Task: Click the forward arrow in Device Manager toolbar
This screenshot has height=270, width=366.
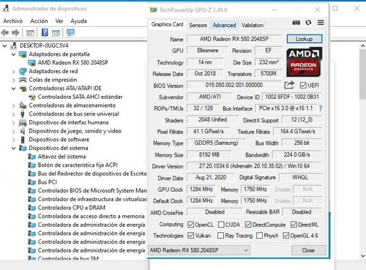Action: [x=15, y=32]
